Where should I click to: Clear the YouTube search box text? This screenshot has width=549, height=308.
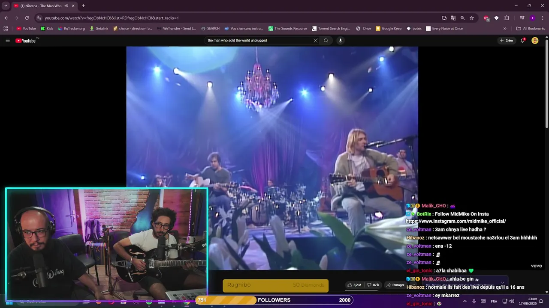pos(316,41)
